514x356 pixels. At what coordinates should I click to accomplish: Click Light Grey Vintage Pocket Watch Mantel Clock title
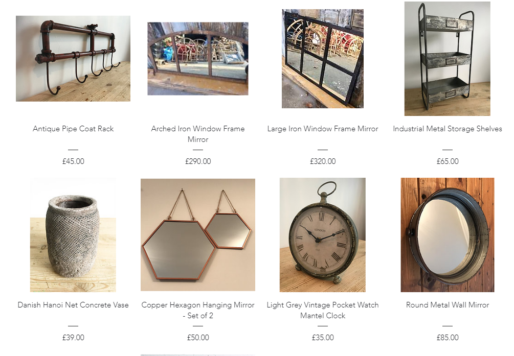point(323,310)
